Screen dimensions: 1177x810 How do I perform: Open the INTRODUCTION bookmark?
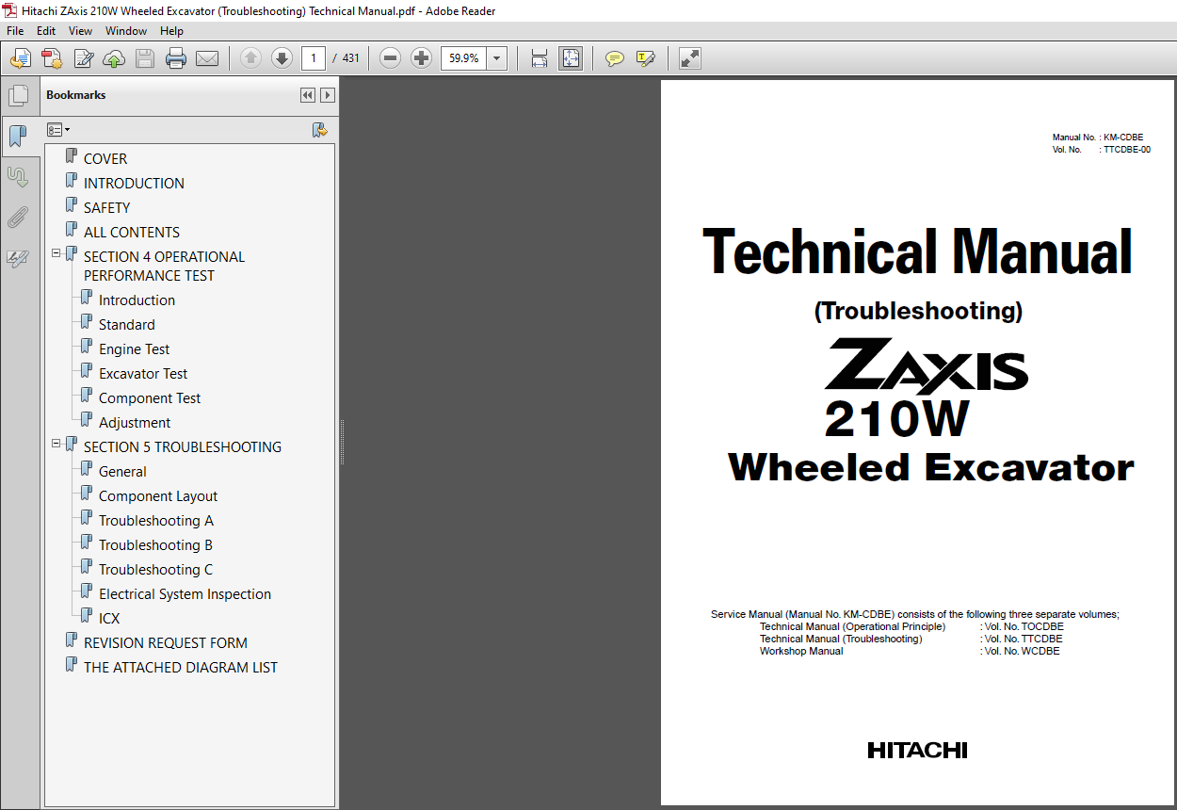(134, 184)
